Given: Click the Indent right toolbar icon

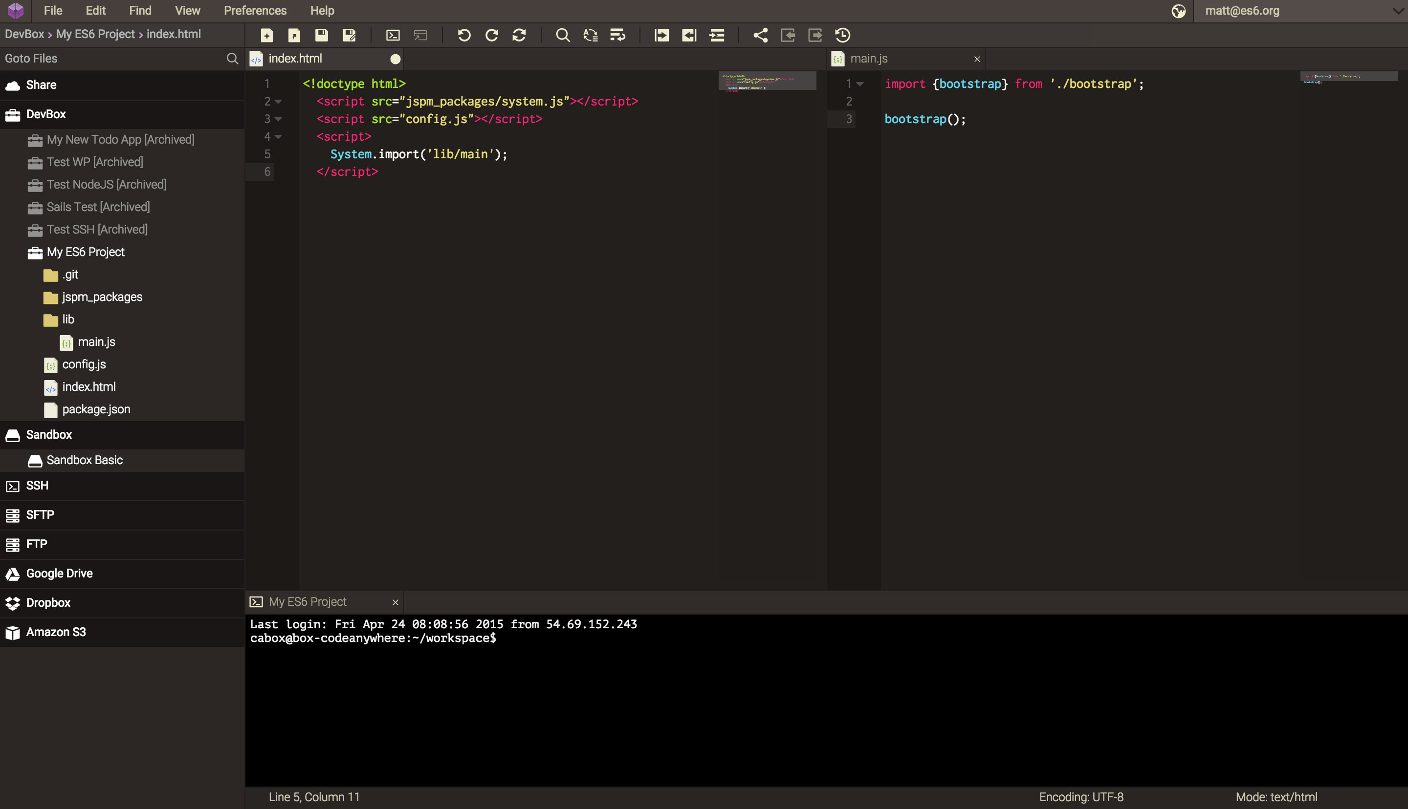Looking at the screenshot, I should [661, 36].
